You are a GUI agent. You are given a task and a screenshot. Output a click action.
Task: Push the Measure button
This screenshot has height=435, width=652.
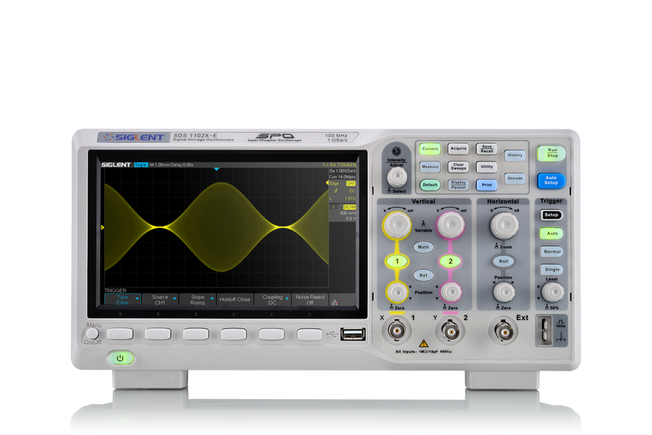point(430,167)
